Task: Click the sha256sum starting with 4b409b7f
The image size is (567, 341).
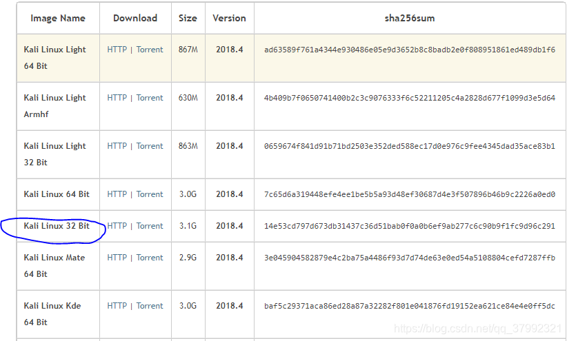Action: point(410,98)
